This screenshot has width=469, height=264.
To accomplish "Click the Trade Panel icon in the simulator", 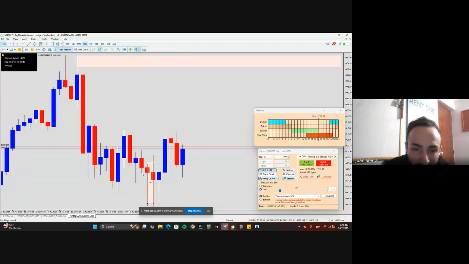I will point(268,174).
